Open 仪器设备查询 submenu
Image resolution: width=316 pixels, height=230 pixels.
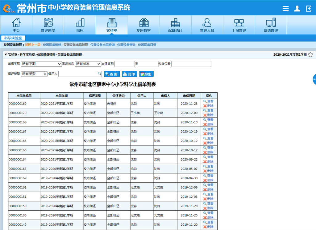click(126, 45)
